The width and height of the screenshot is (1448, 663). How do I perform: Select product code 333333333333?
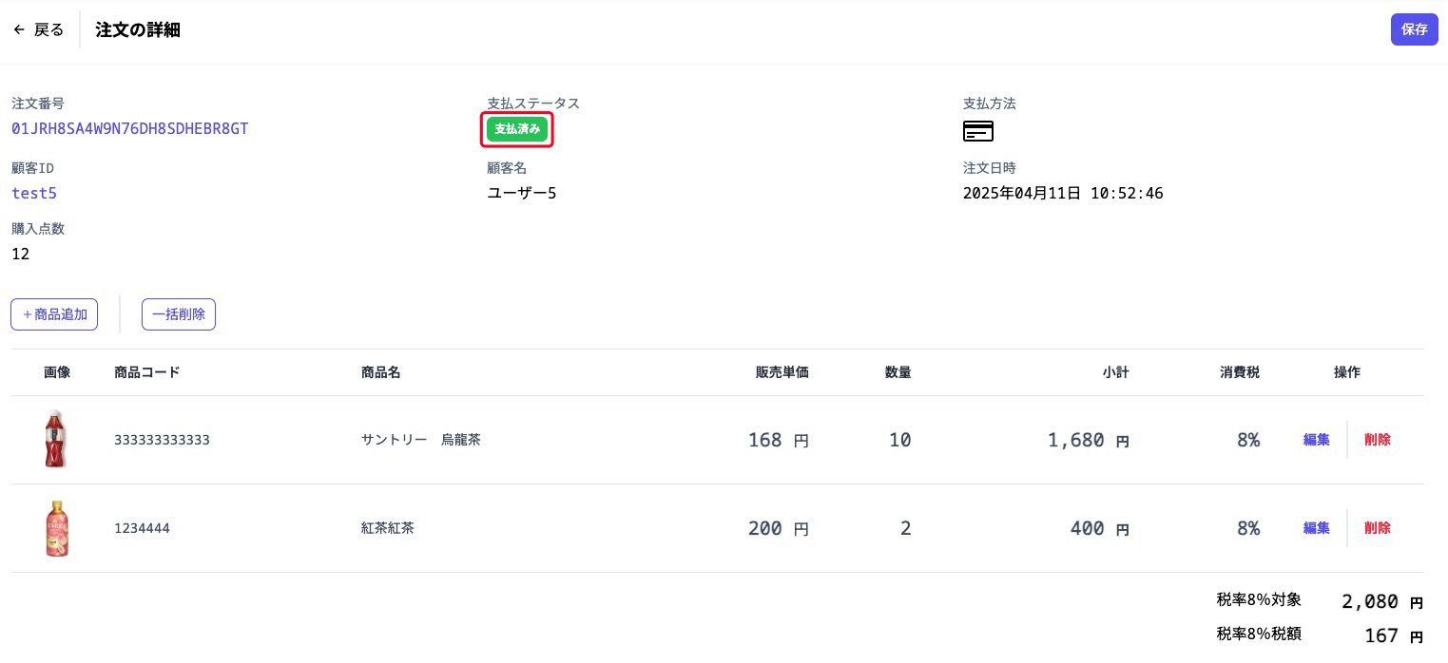[162, 440]
